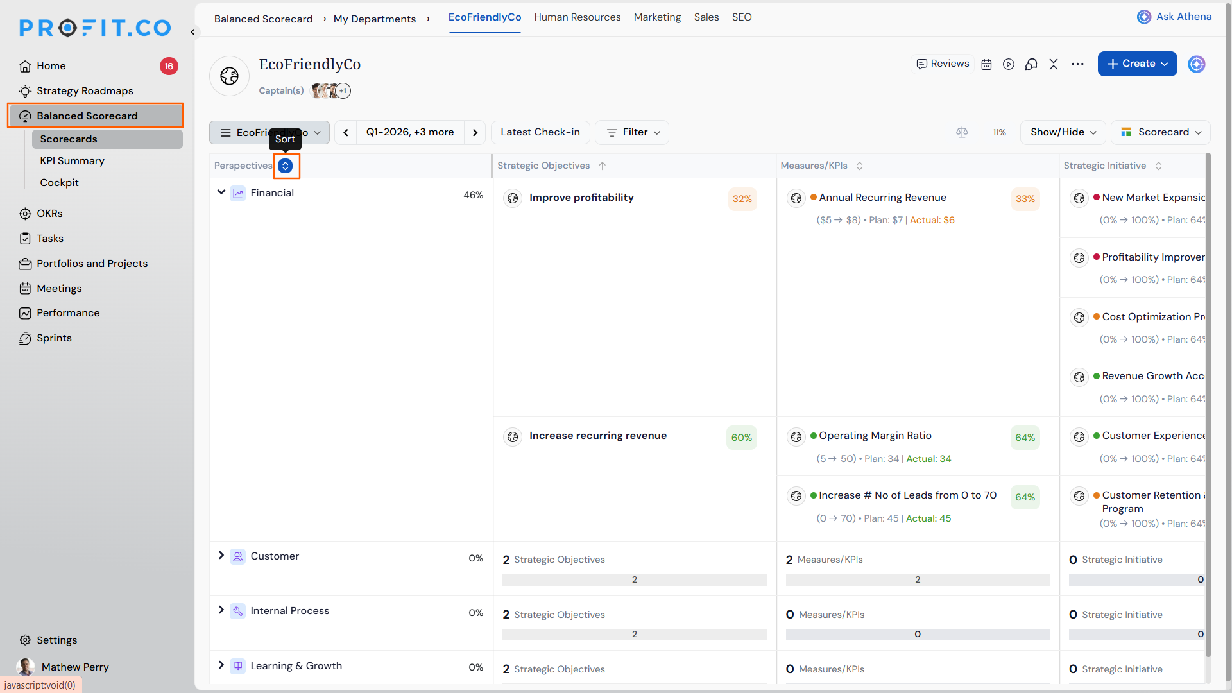Click the Learning & Growth book icon

[238, 666]
